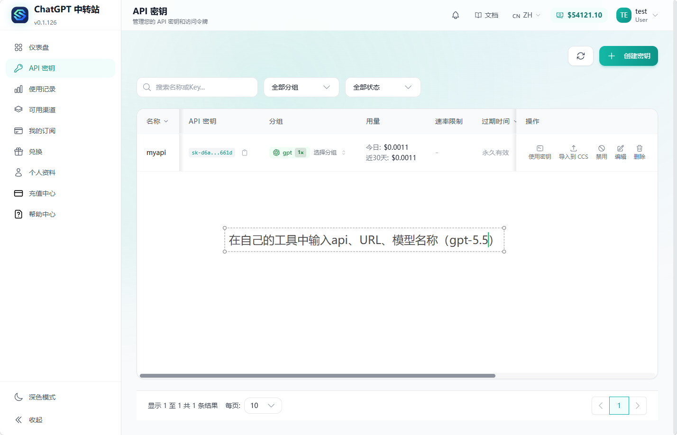Open the 选择分组 selector for myapi
Viewport: 677px width, 435px height.
(x=329, y=153)
